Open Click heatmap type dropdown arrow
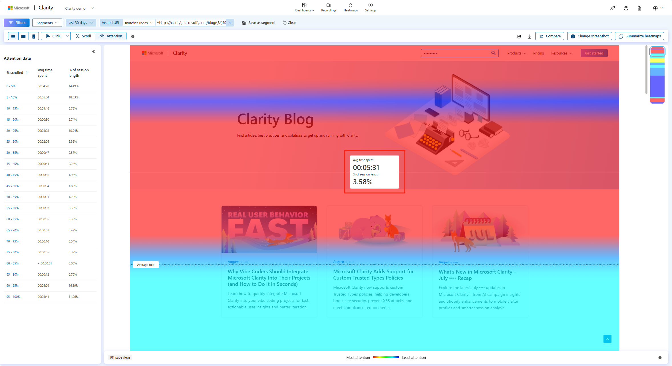This screenshot has width=672, height=366. click(x=67, y=36)
